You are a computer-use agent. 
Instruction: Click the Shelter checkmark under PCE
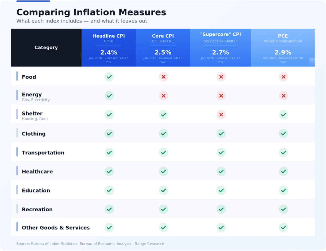point(283,115)
